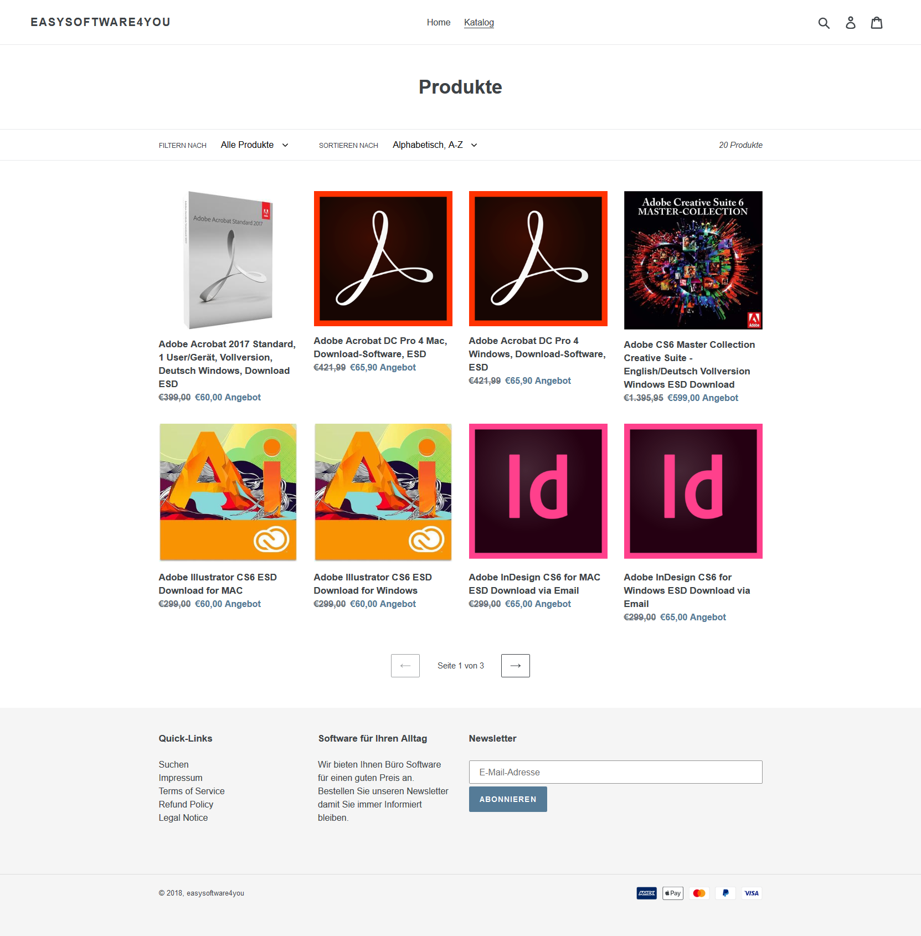The width and height of the screenshot is (921, 936).
Task: Open CS6 Master Collection product image
Action: point(693,260)
